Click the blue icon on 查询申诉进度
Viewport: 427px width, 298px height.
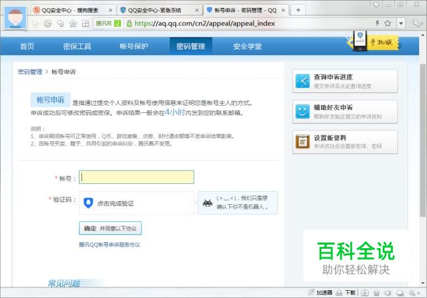[303, 81]
